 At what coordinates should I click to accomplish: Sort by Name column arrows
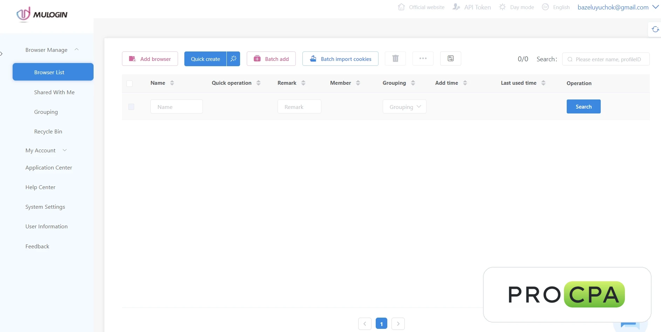[x=172, y=83]
